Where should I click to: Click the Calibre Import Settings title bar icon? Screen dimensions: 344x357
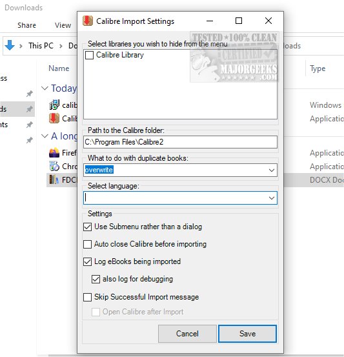pos(88,21)
